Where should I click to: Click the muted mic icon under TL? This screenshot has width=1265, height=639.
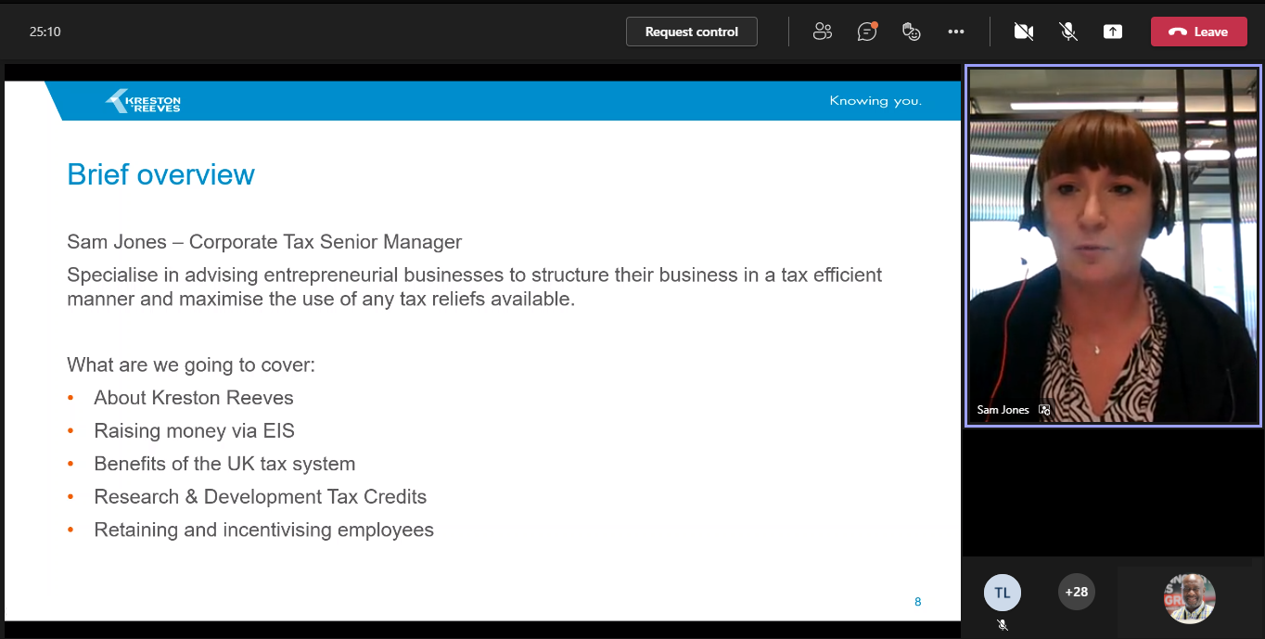(x=1003, y=626)
